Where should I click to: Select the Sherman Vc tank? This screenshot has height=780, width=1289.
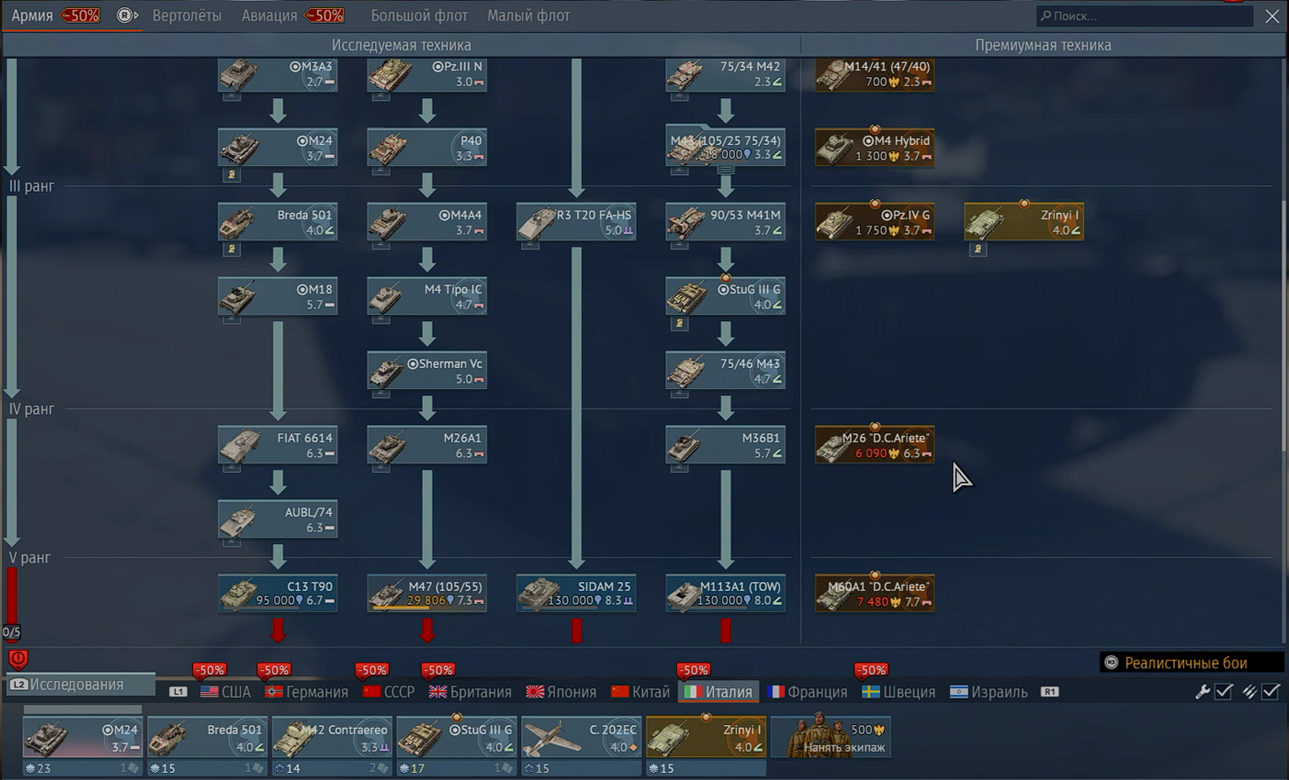426,371
